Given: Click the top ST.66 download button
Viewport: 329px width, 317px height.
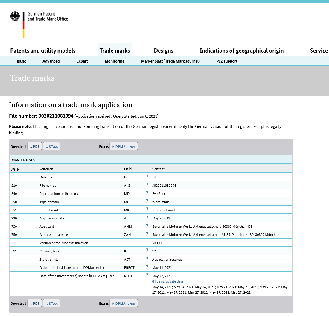Looking at the screenshot, I should 52,147.
